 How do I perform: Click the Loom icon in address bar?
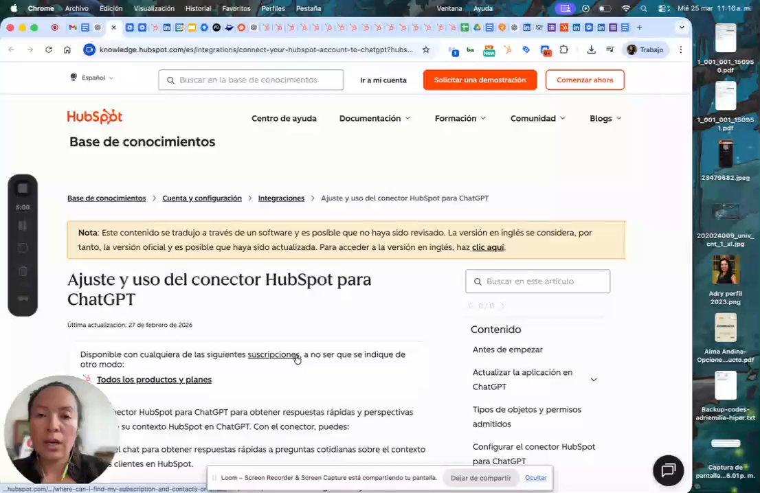89,49
